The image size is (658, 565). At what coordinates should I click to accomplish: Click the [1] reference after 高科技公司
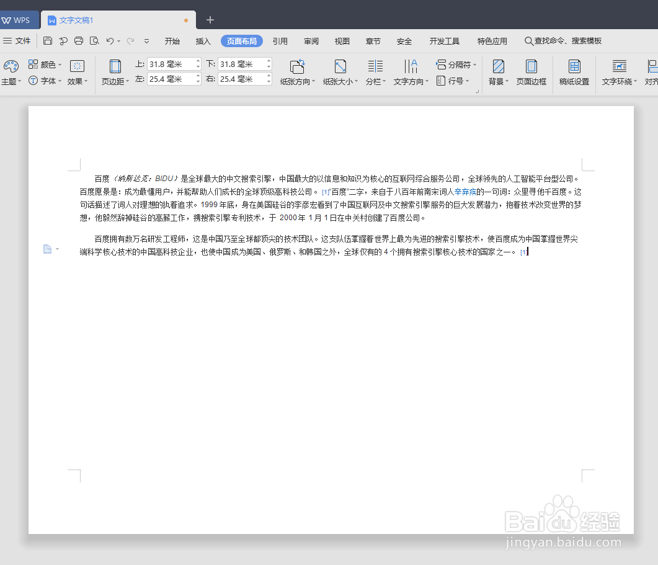click(326, 192)
